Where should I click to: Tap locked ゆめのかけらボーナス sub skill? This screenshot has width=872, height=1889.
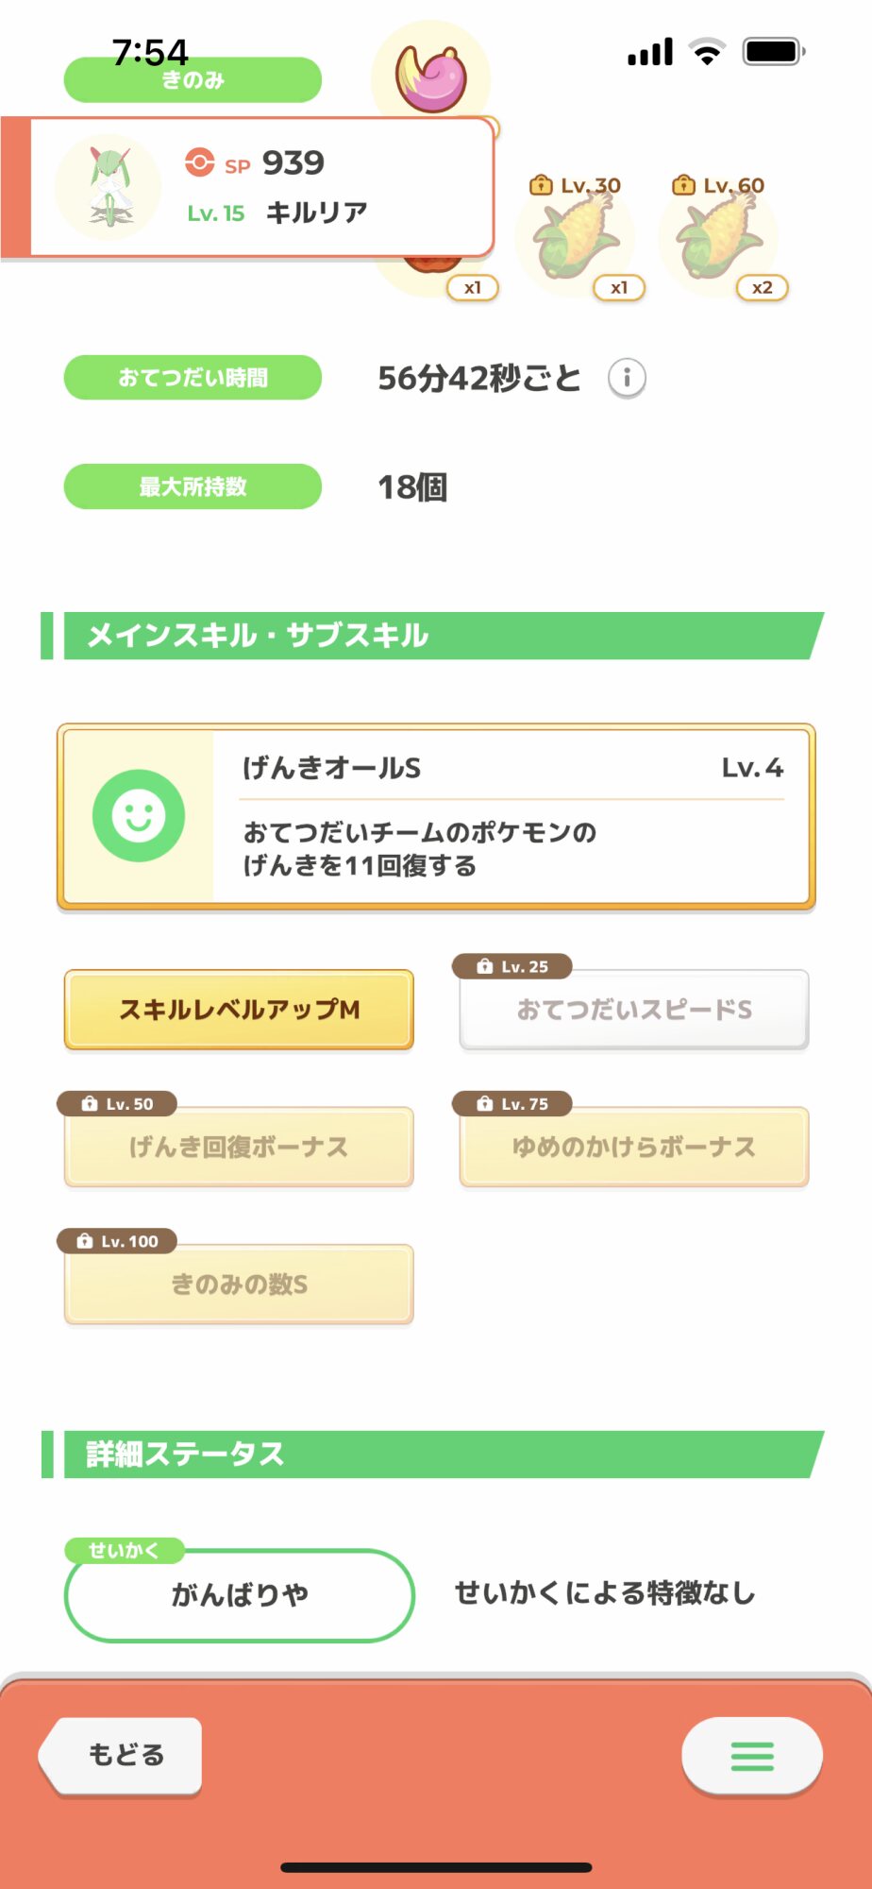tap(633, 1147)
